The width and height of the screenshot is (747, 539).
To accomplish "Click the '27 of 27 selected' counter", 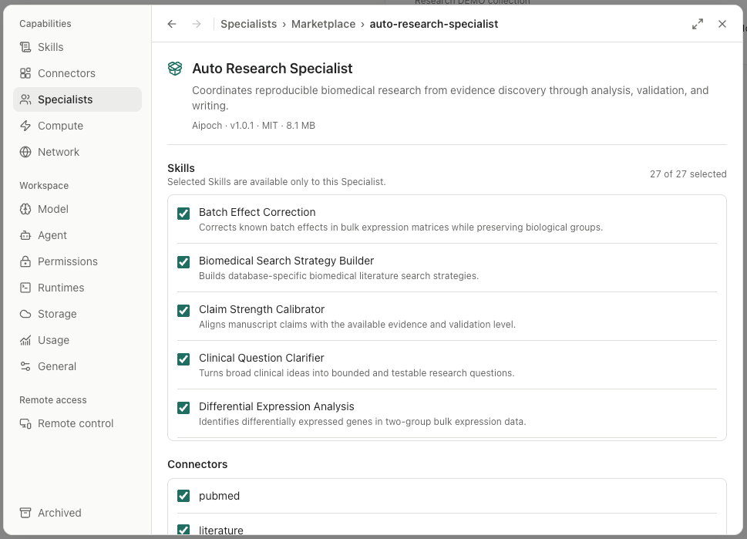I will tap(688, 174).
